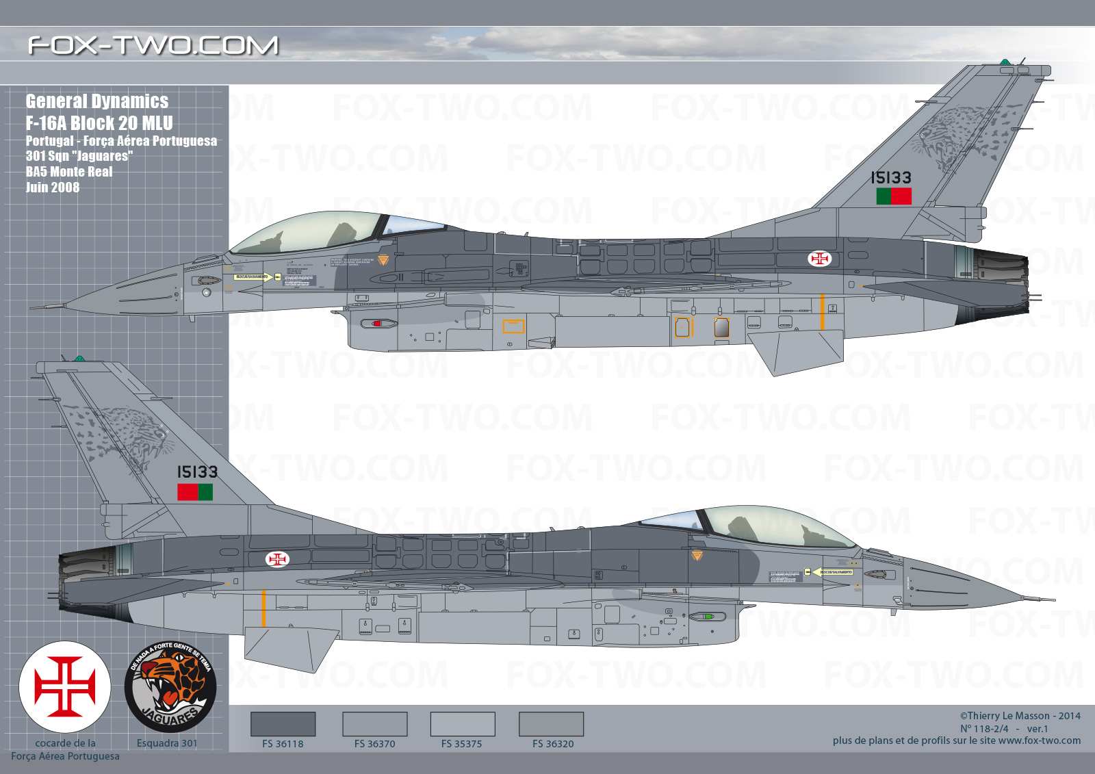Image resolution: width=1095 pixels, height=774 pixels.
Task: Click the Jaguares squadron tiger badge
Action: [170, 686]
